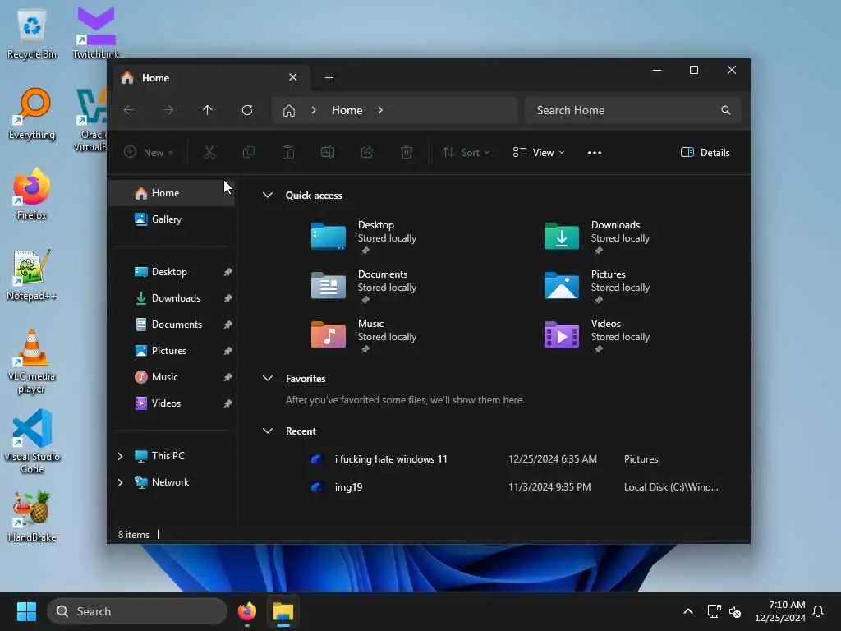
Task: Click the Search Home input field
Action: point(633,111)
